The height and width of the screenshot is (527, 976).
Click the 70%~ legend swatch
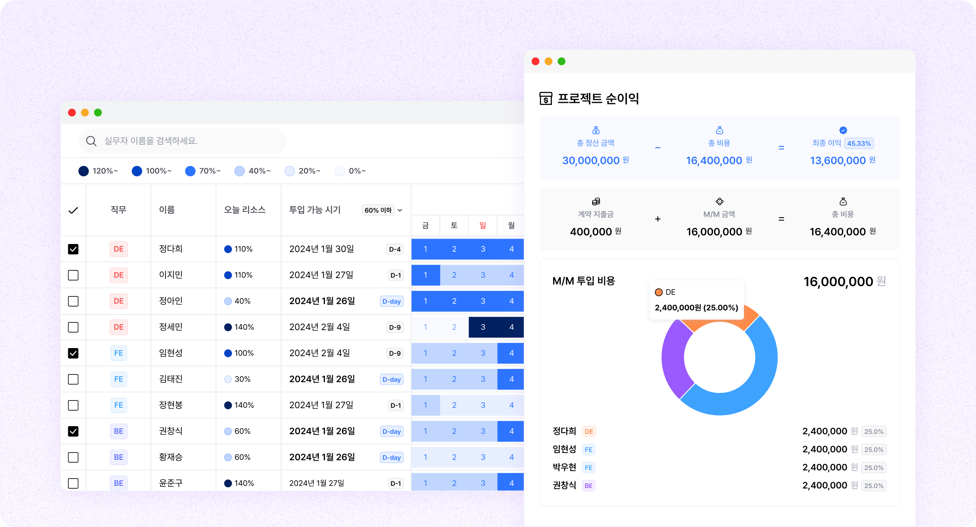190,171
